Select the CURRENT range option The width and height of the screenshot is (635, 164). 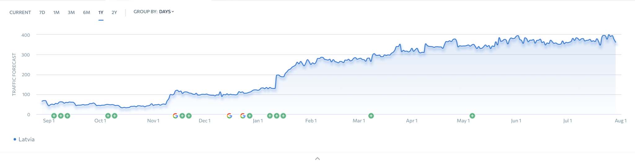[x=20, y=12]
